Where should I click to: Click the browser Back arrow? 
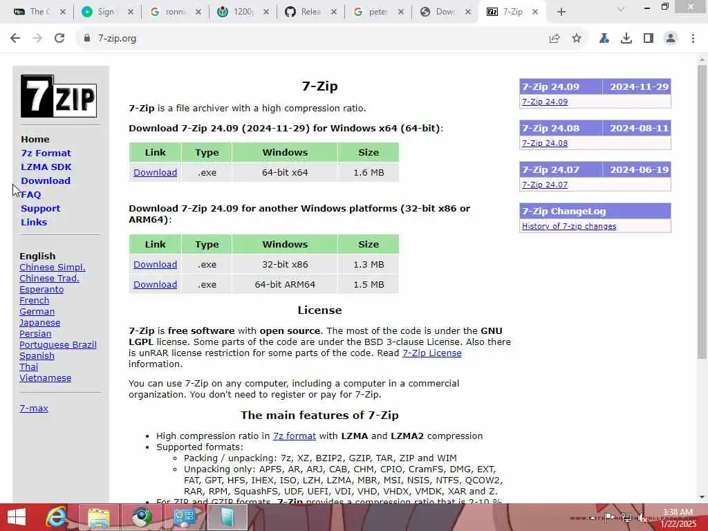point(15,39)
